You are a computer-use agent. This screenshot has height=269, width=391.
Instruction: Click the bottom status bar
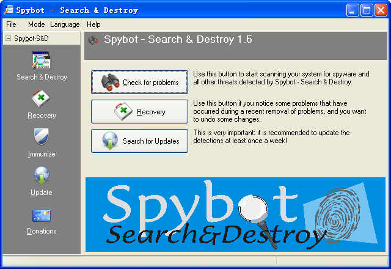click(195, 262)
